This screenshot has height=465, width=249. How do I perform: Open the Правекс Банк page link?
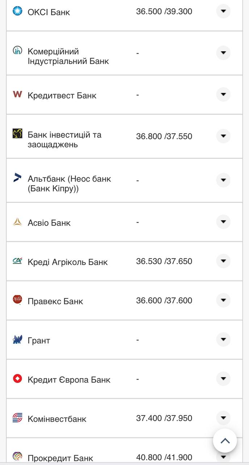coord(56,301)
